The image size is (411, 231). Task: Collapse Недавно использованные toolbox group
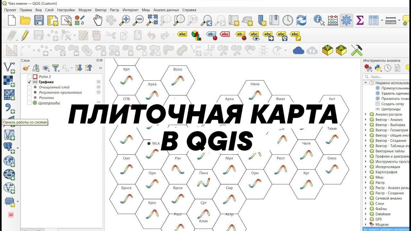365,83
